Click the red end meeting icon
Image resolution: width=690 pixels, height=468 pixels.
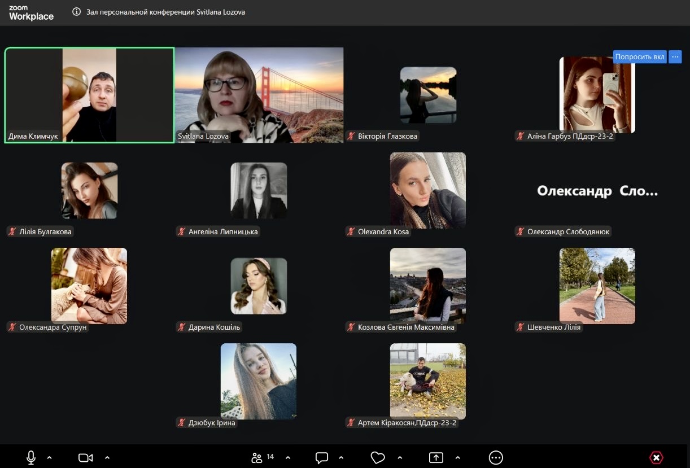(x=656, y=457)
